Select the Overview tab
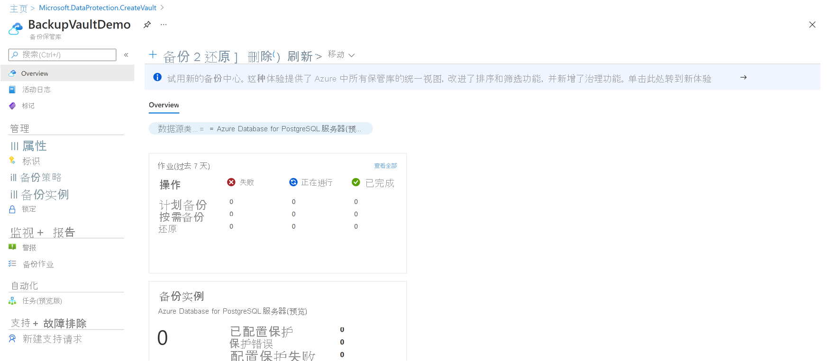This screenshot has height=361, width=829. (164, 105)
